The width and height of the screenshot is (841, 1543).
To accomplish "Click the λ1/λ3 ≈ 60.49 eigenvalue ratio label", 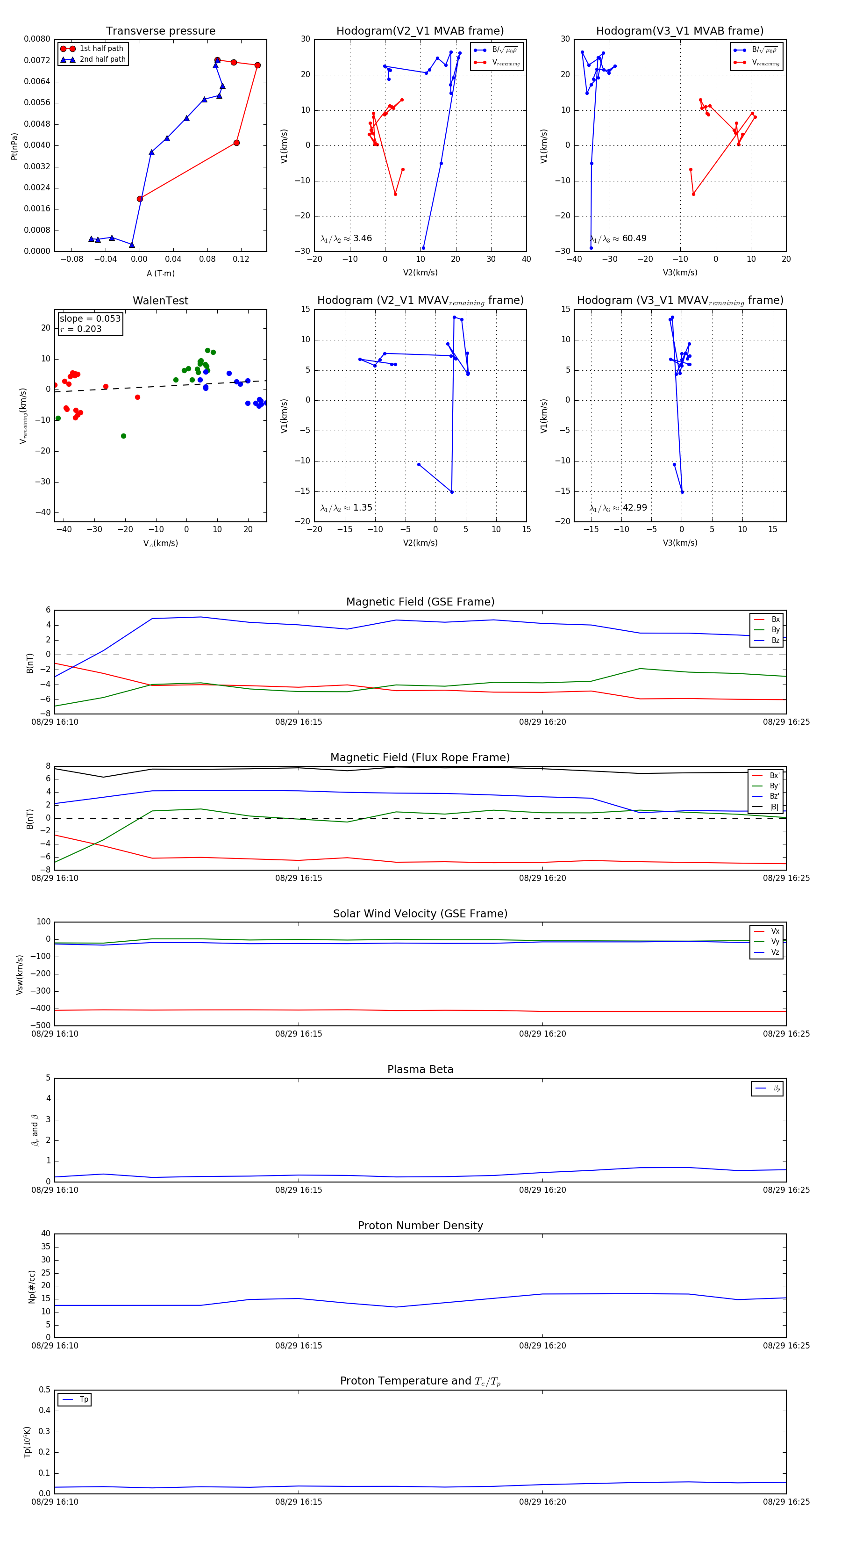I will 618,238.
